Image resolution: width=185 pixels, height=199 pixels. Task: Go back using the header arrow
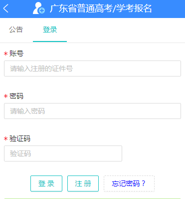[6, 8]
